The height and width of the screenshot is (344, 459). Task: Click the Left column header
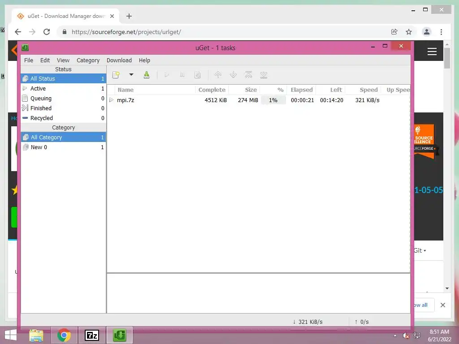point(330,90)
